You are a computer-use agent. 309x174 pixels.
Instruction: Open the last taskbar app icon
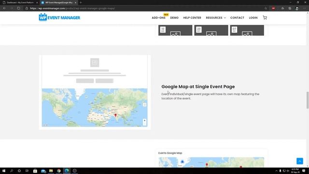coord(74,171)
